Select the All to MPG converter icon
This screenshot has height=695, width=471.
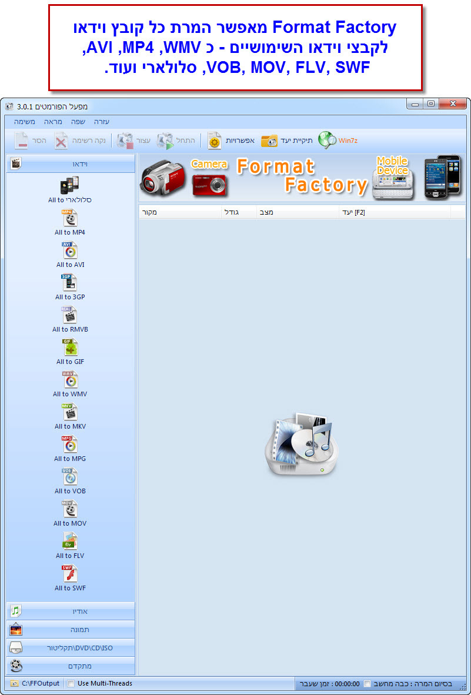[x=69, y=444]
